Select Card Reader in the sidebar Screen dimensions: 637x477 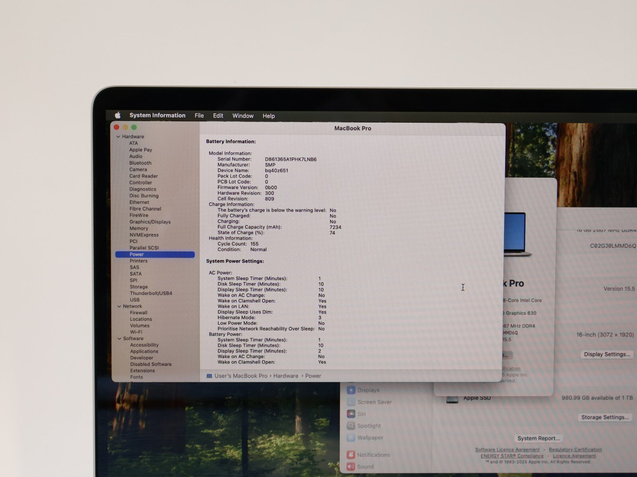[143, 176]
